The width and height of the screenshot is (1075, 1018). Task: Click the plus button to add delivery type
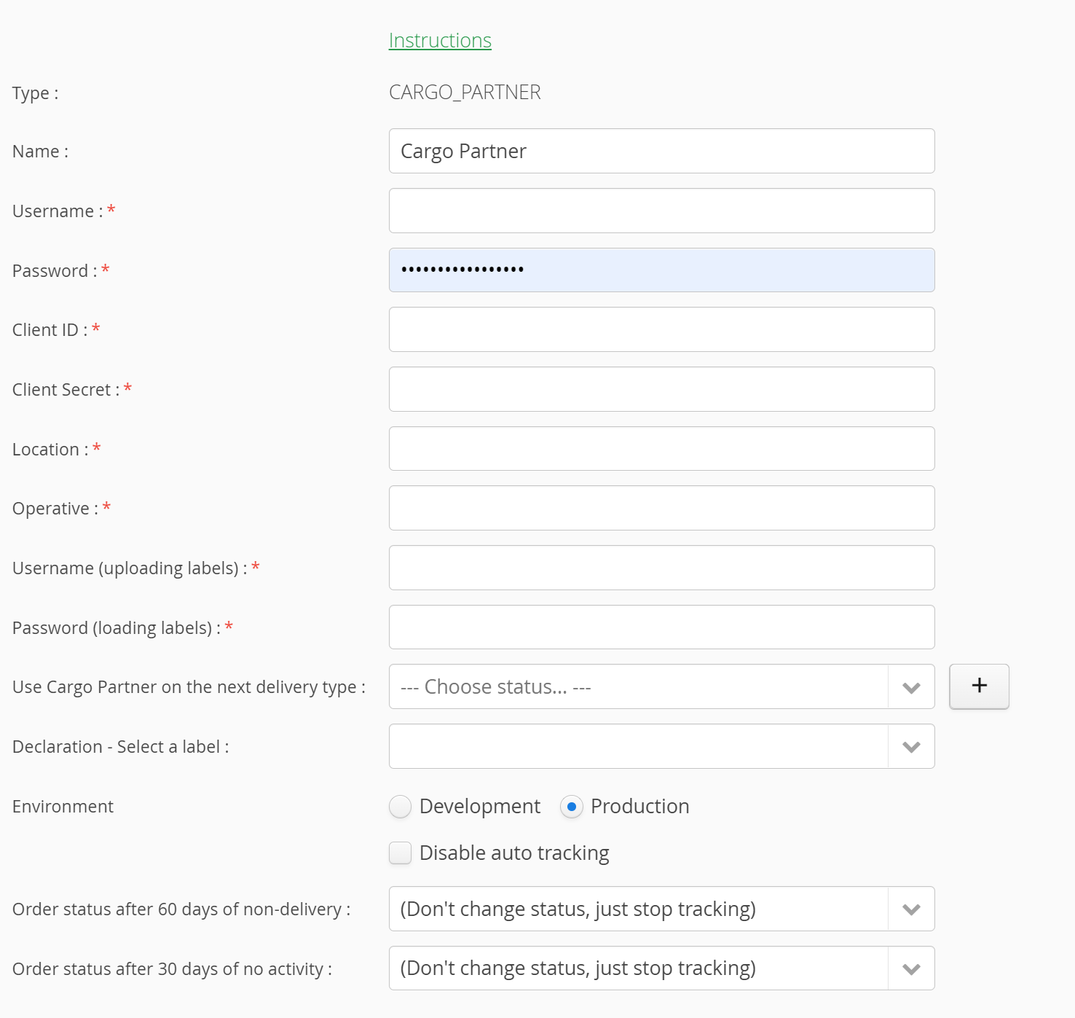coord(979,686)
